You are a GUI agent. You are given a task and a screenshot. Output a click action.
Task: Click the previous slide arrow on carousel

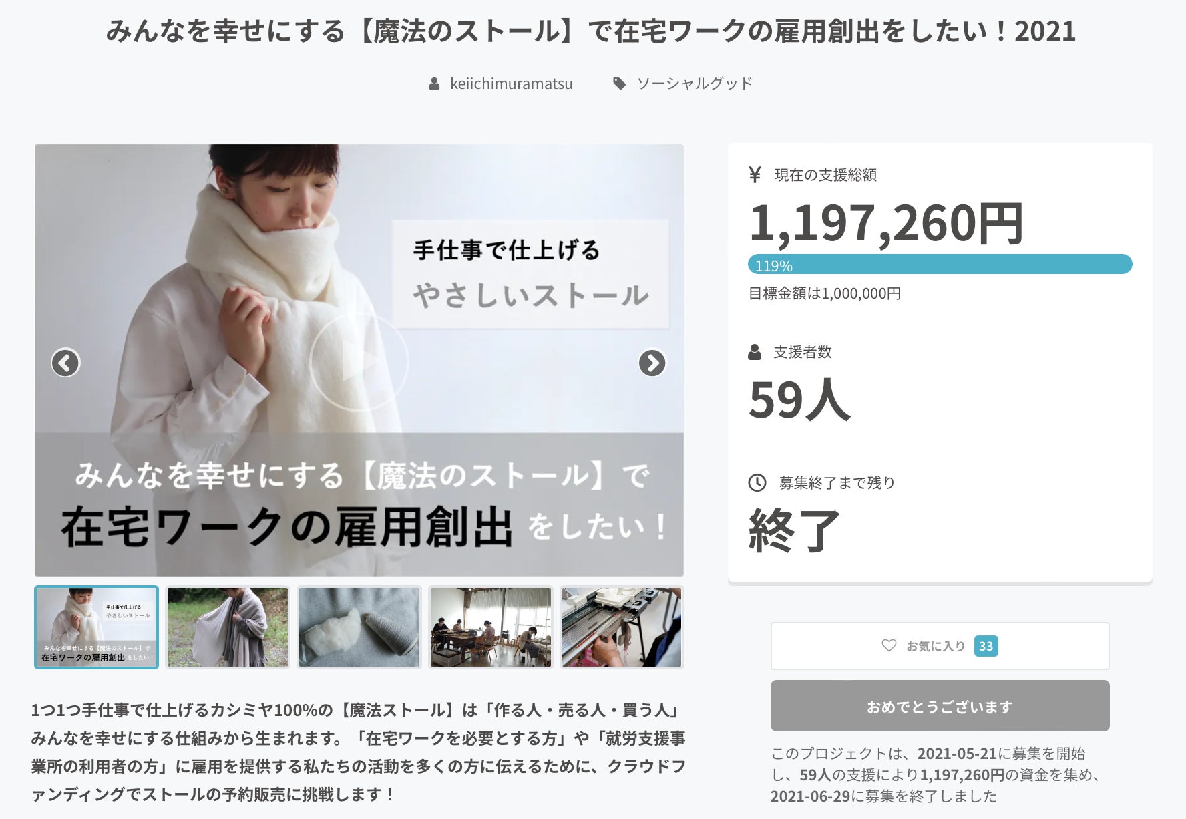coord(65,363)
